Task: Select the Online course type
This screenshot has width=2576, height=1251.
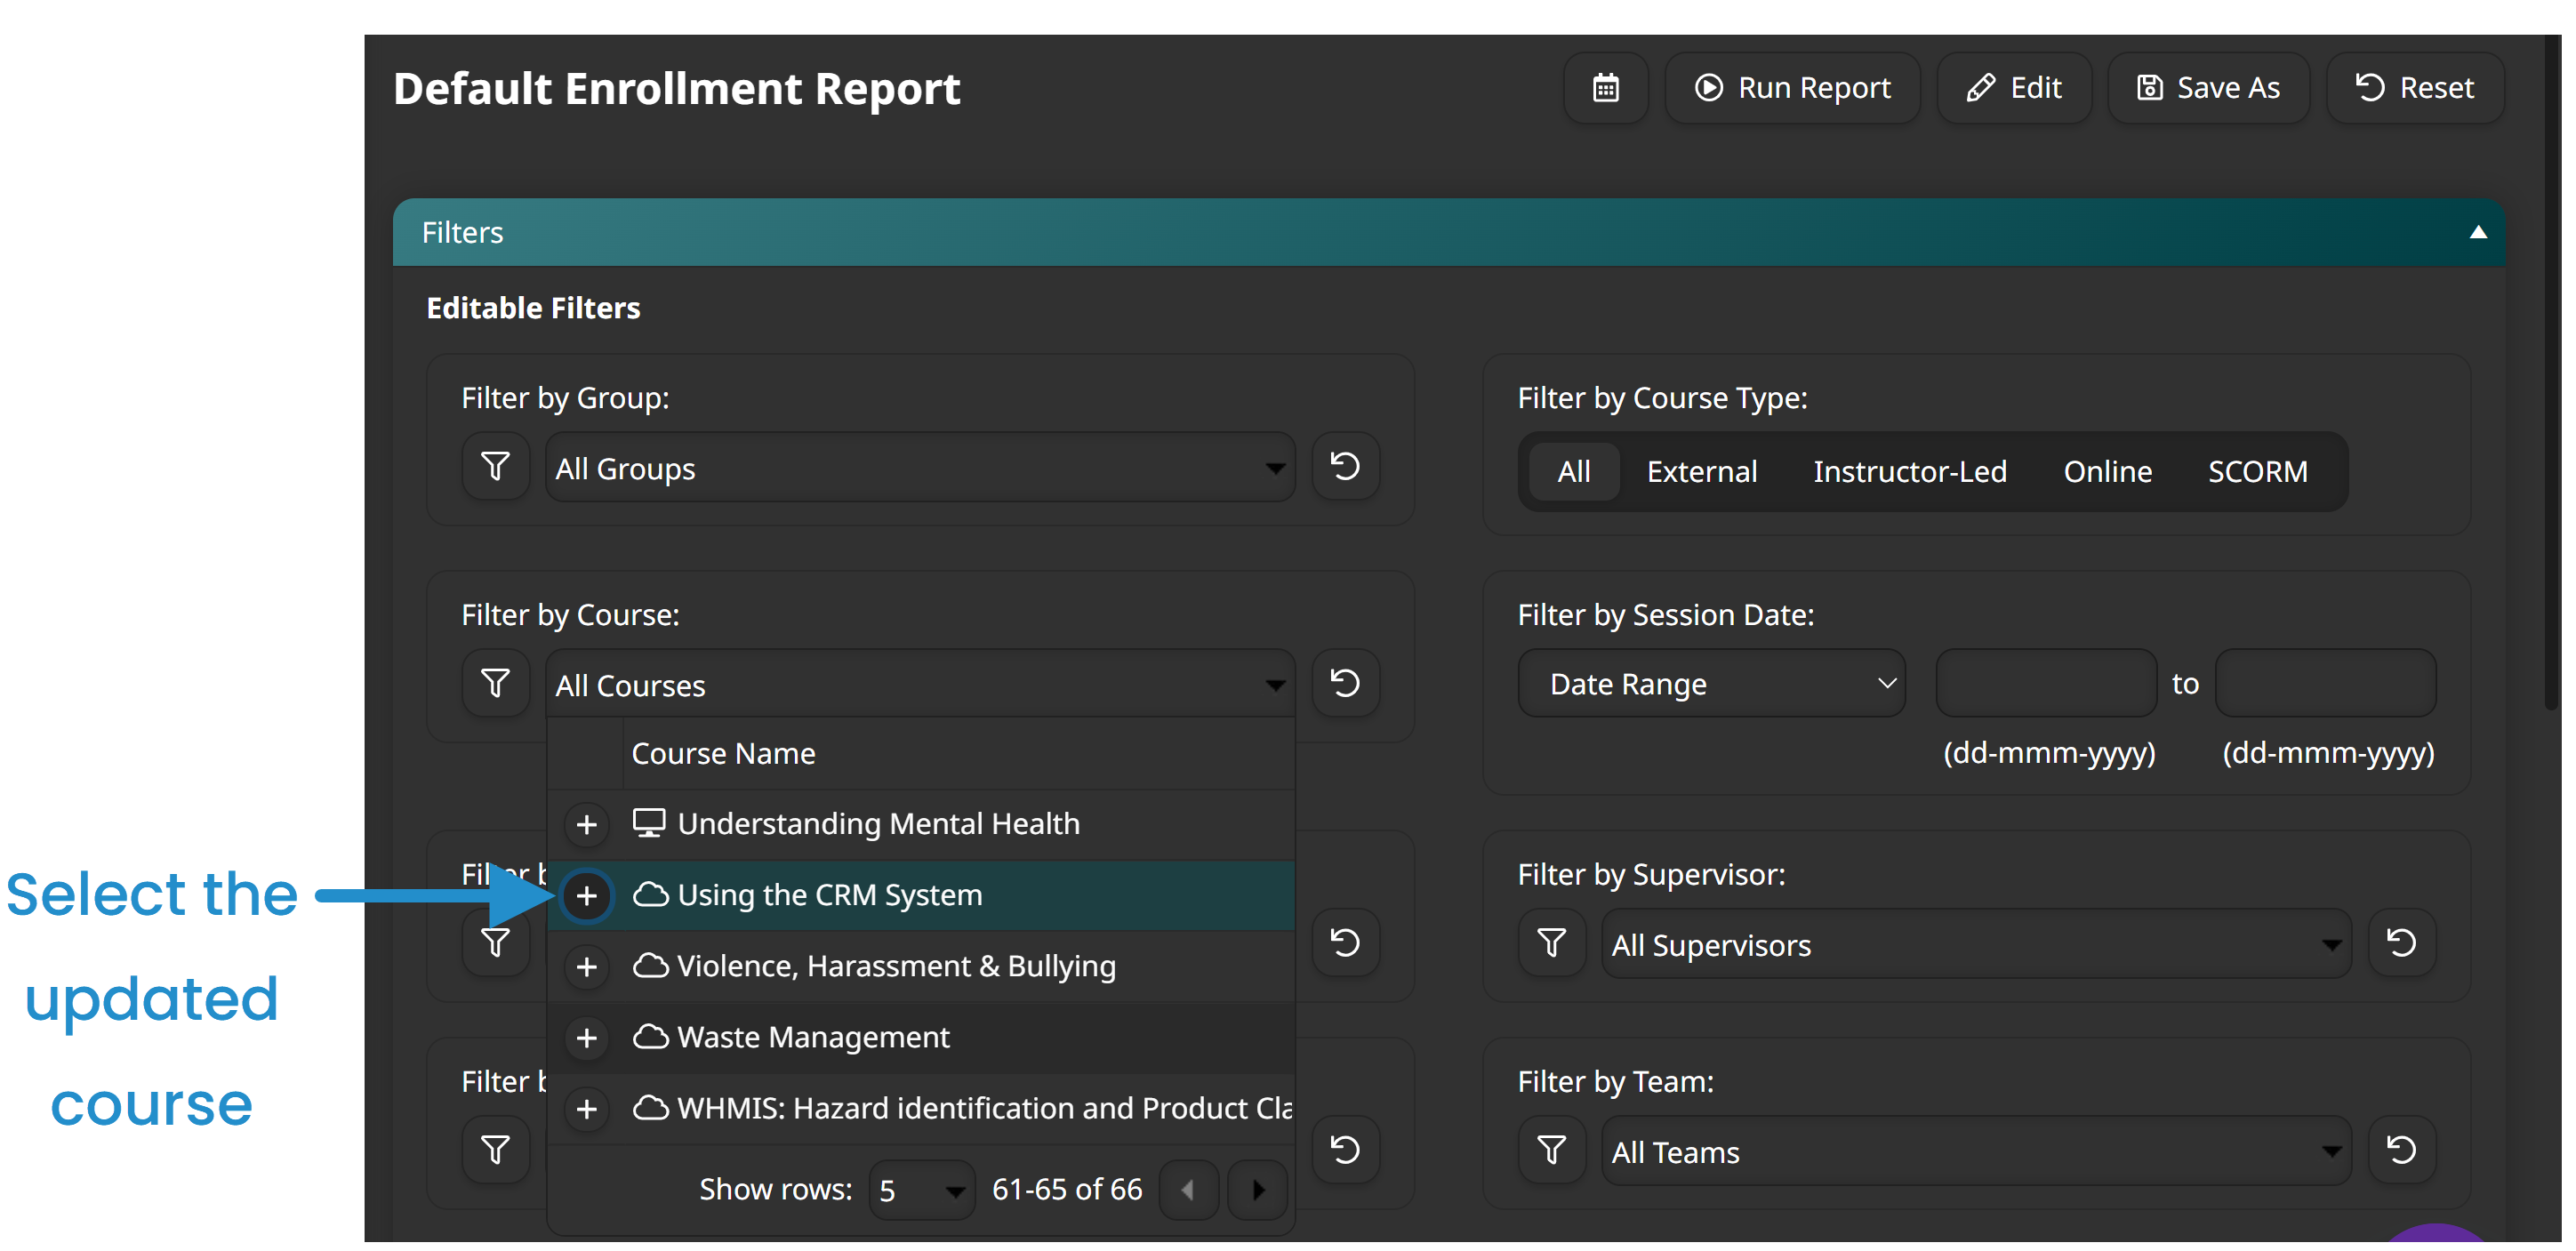Action: 2107,471
